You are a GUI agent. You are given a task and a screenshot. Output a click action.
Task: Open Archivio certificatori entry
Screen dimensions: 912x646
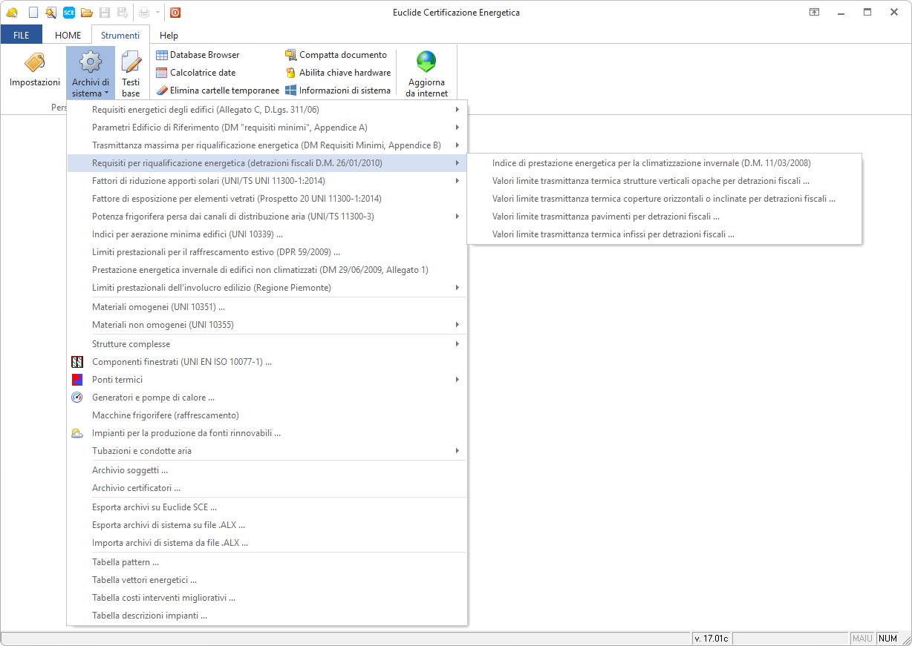point(136,488)
